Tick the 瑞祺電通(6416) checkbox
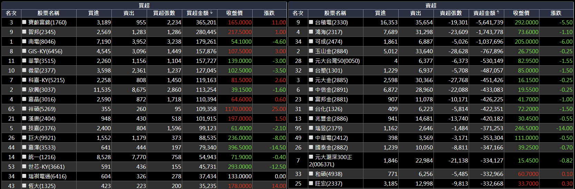Image resolution: width=575 pixels, height=189 pixels. (x=24, y=176)
